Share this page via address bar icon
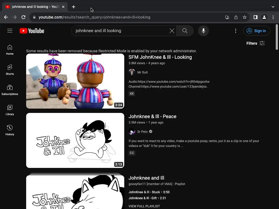The width and height of the screenshot is (279, 209). [236, 17]
